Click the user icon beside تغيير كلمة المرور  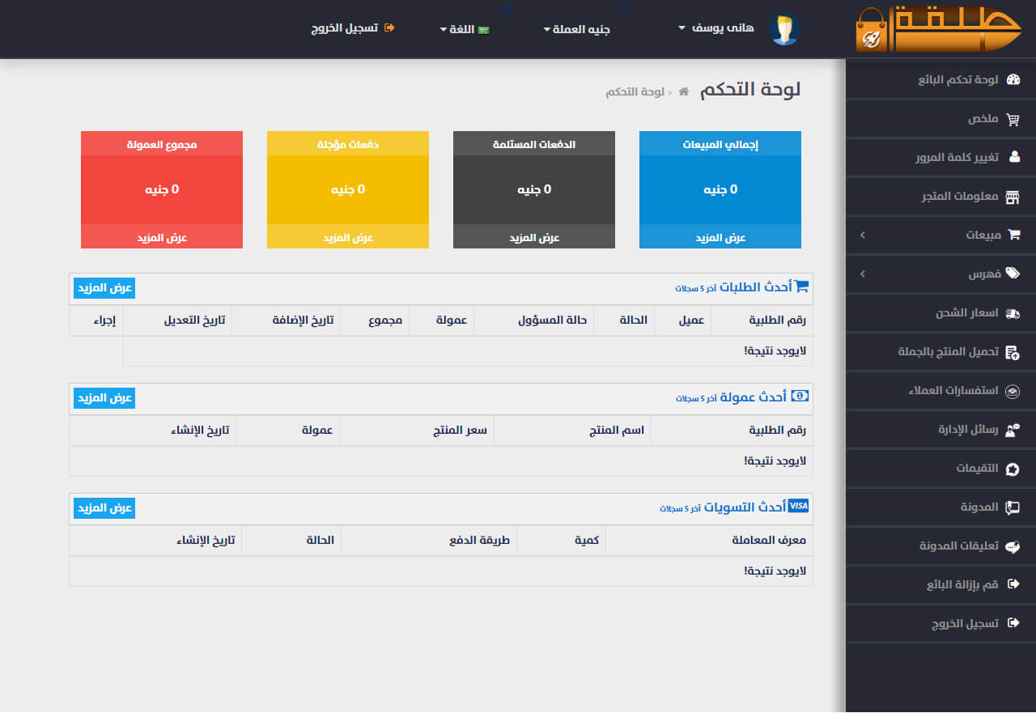(1014, 158)
